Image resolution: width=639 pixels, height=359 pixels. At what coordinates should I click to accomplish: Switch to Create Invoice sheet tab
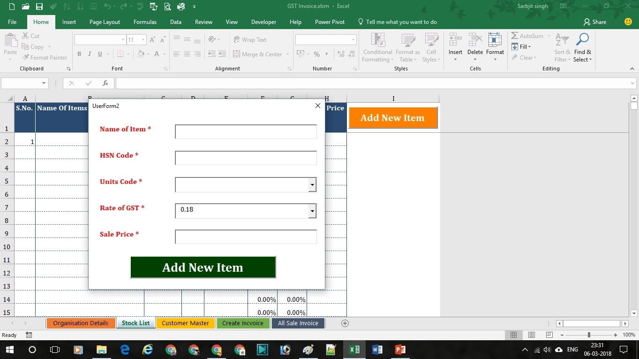(x=243, y=323)
